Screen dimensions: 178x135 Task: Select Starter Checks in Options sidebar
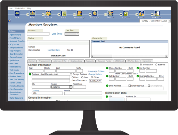point(15,83)
